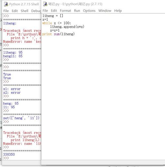Click the 'while' keyword in the editor
This screenshot has width=165, height=167.
click(47, 23)
